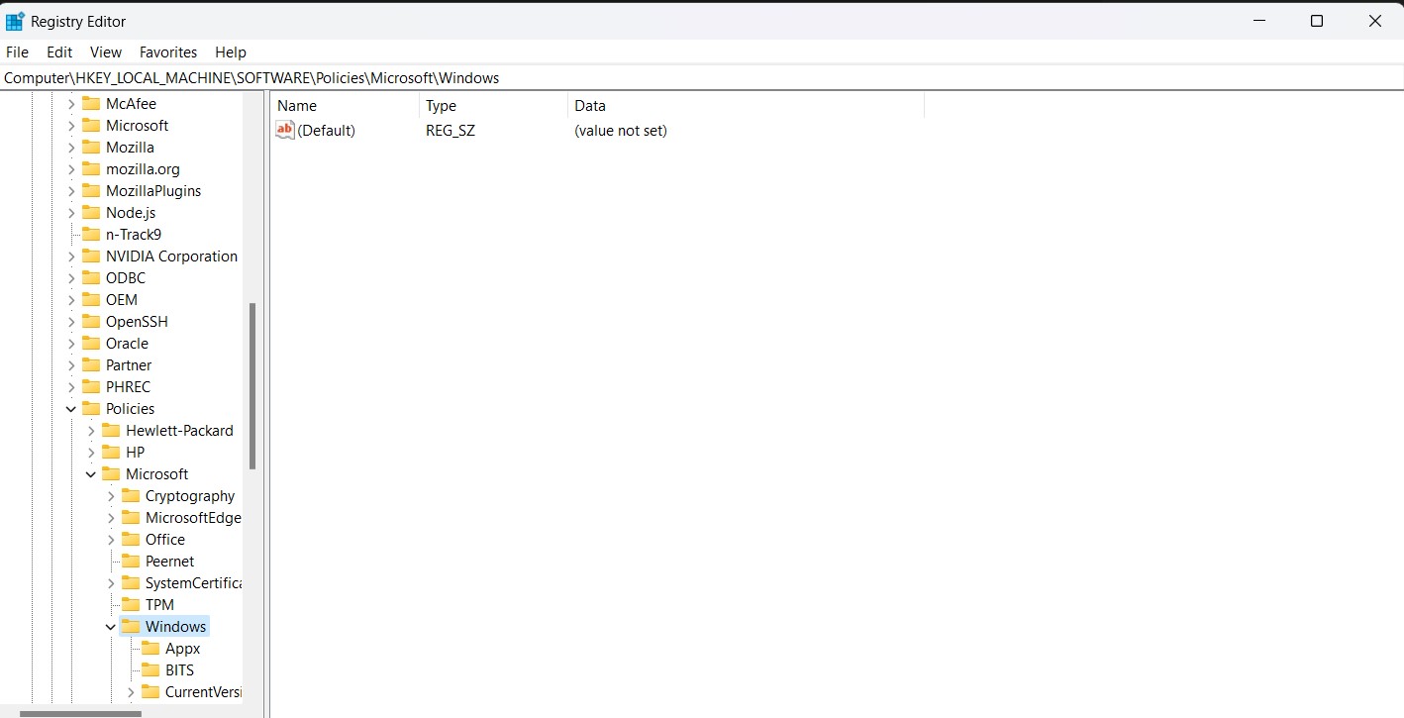The width and height of the screenshot is (1404, 718).
Task: Click the Hewlett-Packard folder icon
Action: coord(110,430)
